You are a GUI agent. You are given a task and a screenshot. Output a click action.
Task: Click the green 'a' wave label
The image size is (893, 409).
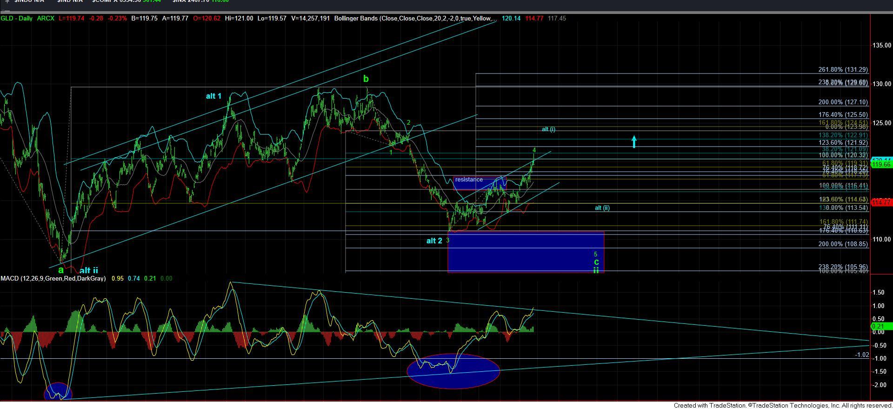[x=61, y=270]
